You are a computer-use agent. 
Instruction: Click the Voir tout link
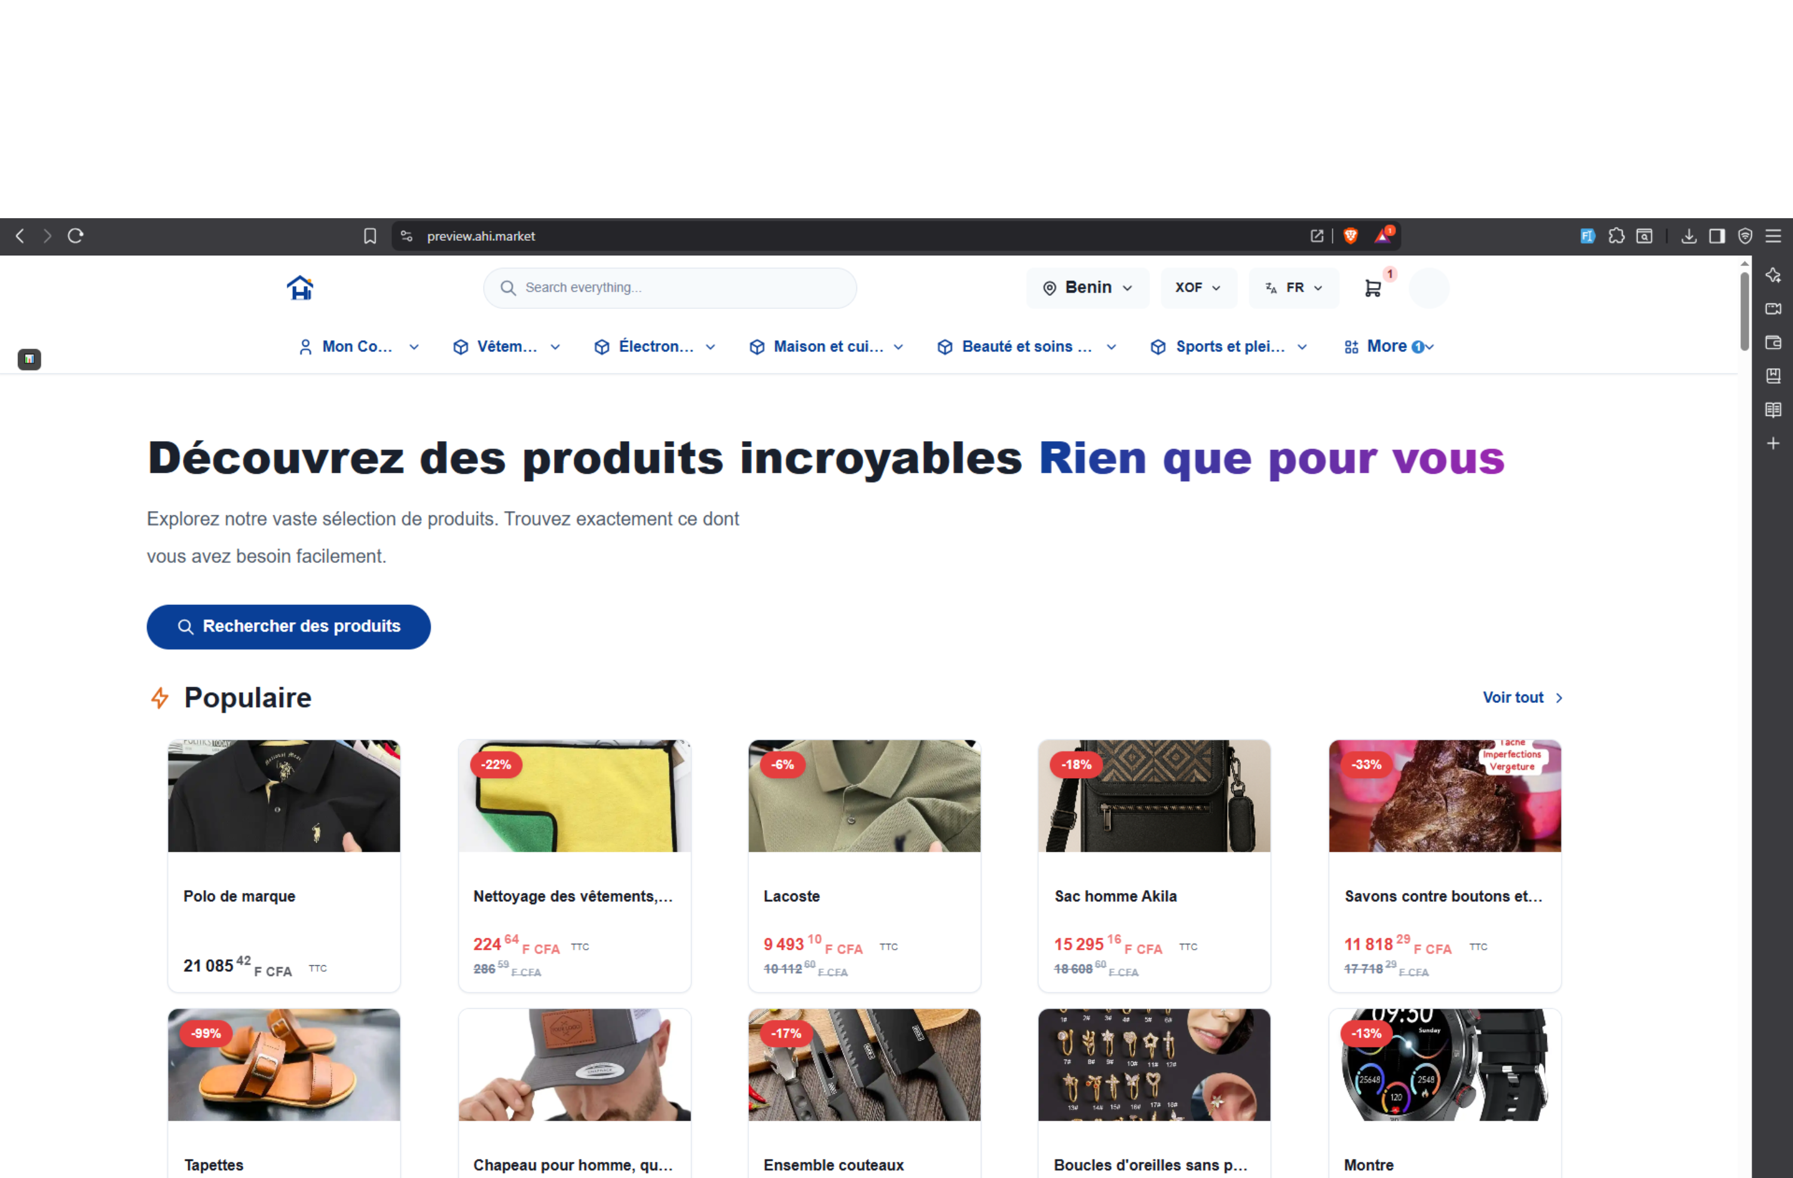1522,697
